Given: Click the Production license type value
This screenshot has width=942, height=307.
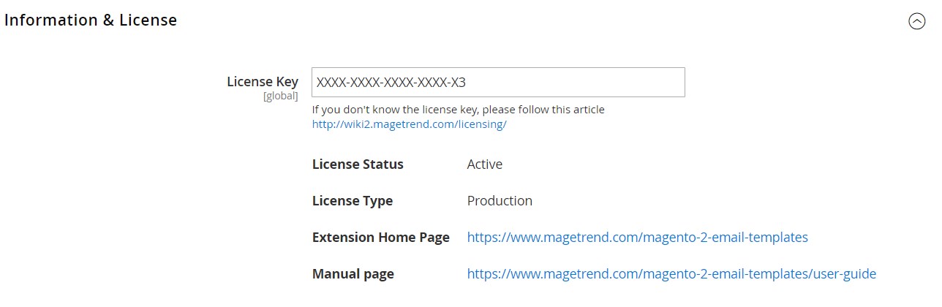Looking at the screenshot, I should tap(500, 201).
